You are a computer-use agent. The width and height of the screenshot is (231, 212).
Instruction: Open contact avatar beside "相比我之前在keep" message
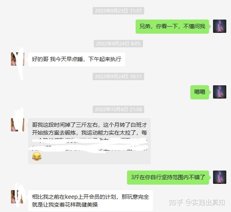pyautogui.click(x=18, y=197)
